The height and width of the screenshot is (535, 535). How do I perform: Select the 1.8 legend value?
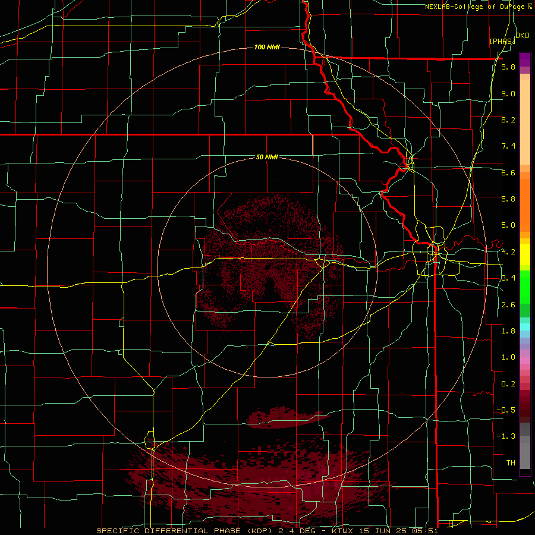(x=508, y=331)
